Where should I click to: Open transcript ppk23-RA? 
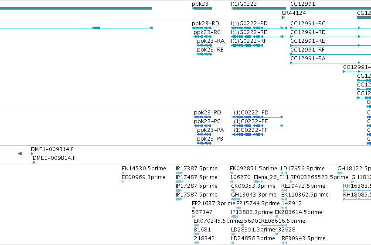[211, 41]
